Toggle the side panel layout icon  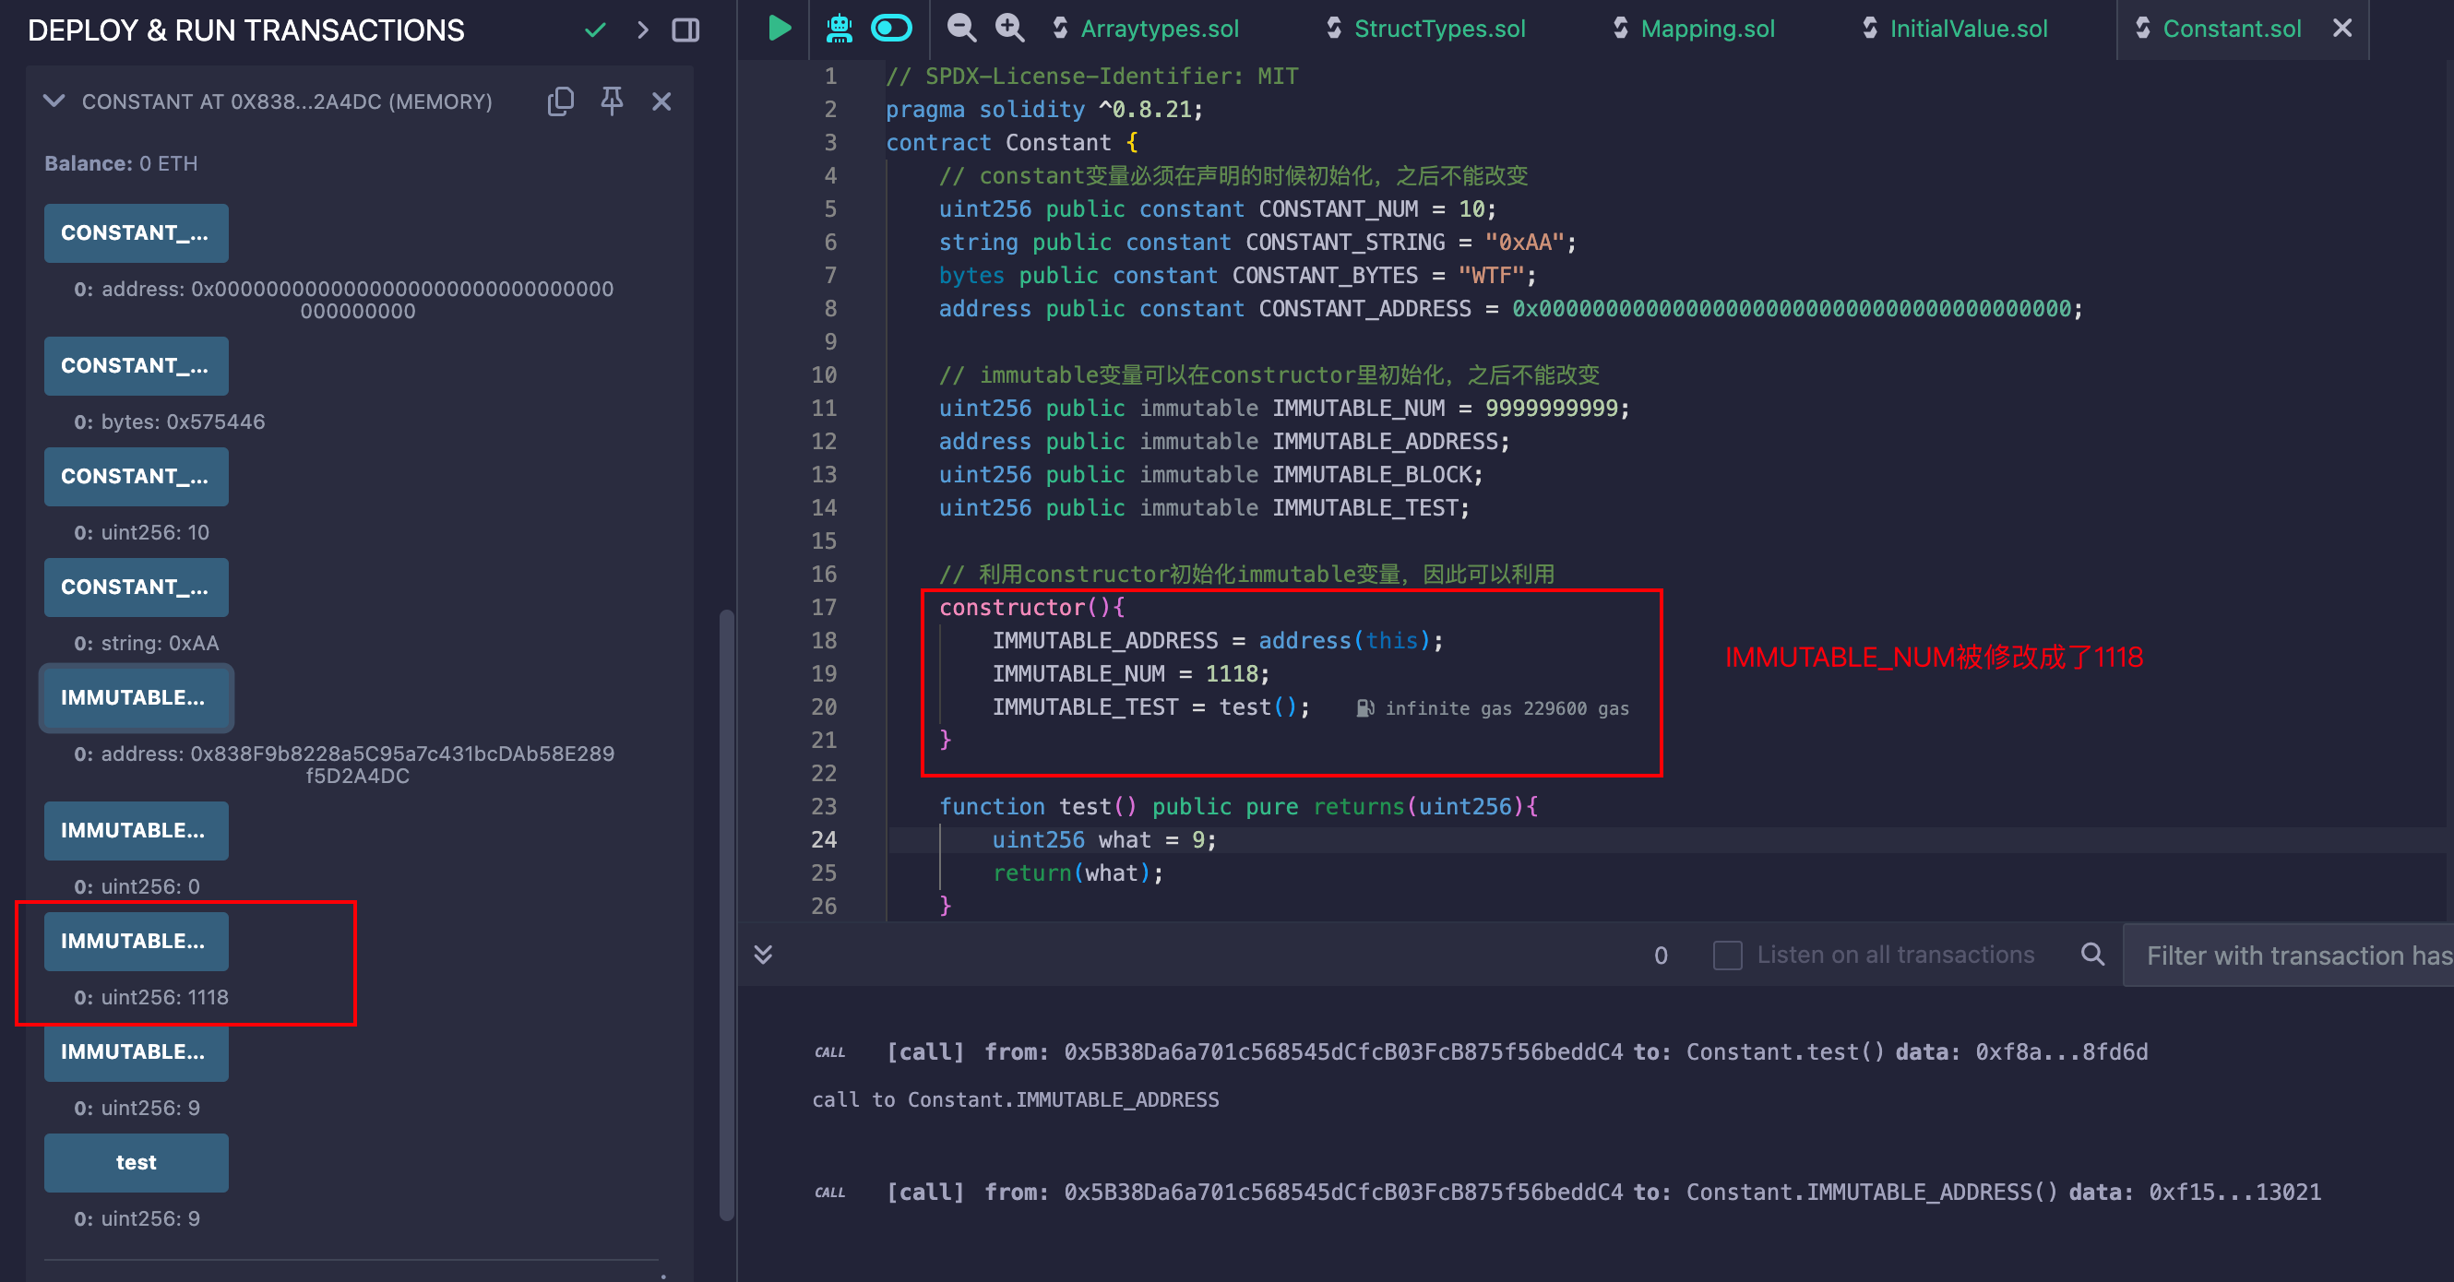(685, 30)
